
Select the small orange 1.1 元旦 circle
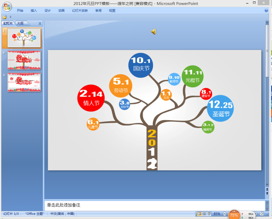pos(166,95)
